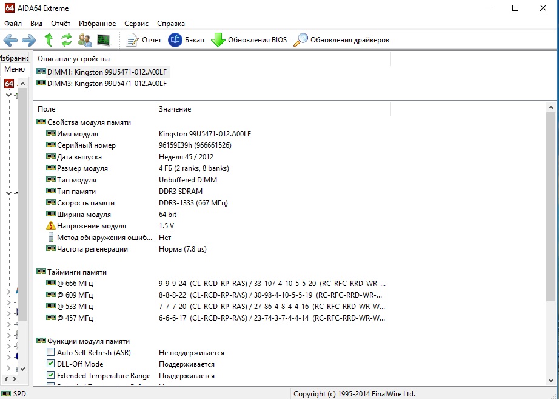Select the AIDA64 root node icon in sidebar
559x400 pixels.
point(9,84)
